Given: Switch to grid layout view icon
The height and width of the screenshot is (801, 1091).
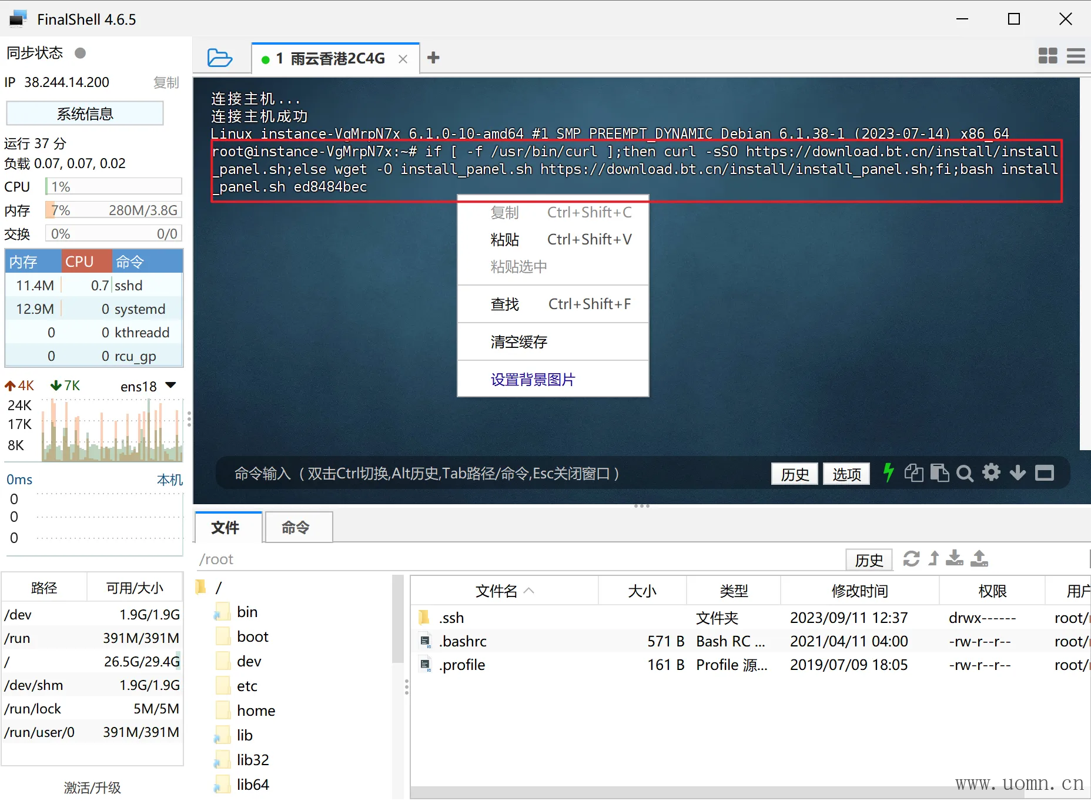Looking at the screenshot, I should (x=1048, y=56).
